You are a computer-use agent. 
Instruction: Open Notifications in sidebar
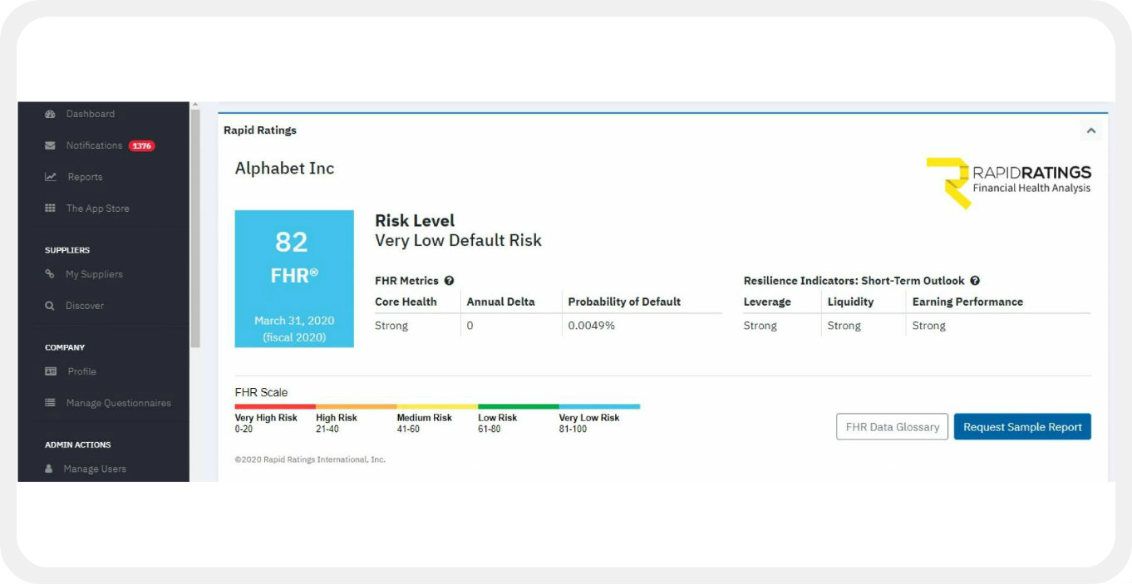94,145
